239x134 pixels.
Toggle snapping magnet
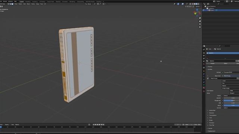point(98,4)
